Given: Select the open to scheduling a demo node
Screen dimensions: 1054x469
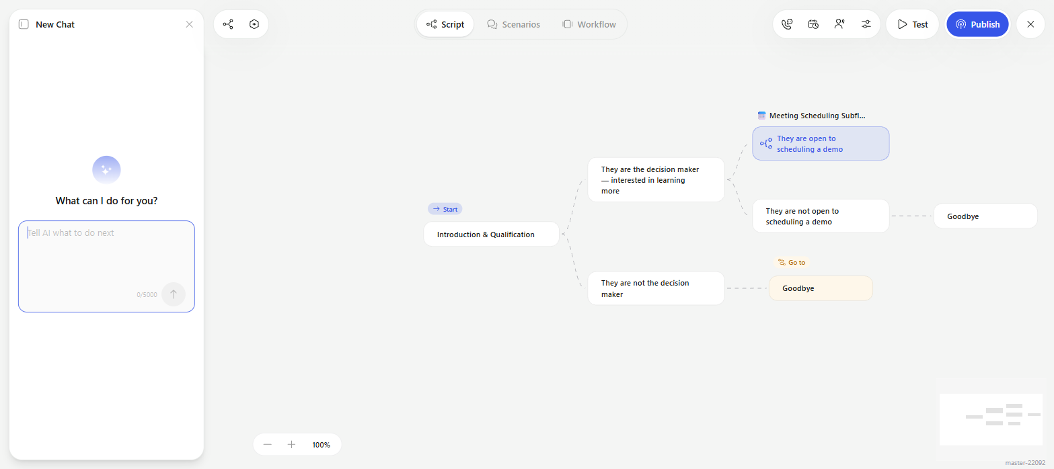Looking at the screenshot, I should pos(821,144).
